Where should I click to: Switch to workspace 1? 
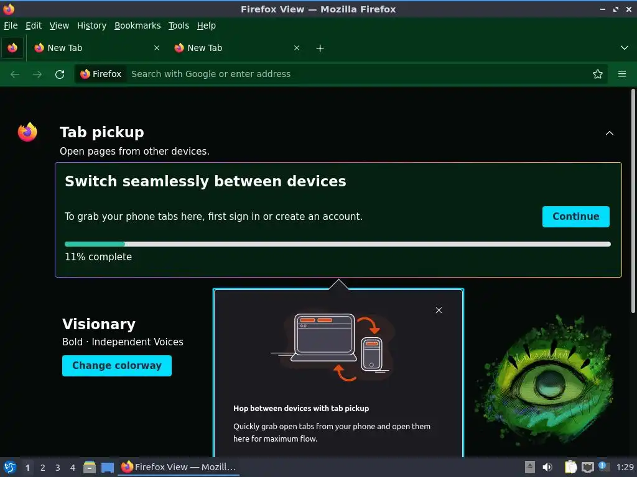tap(27, 468)
